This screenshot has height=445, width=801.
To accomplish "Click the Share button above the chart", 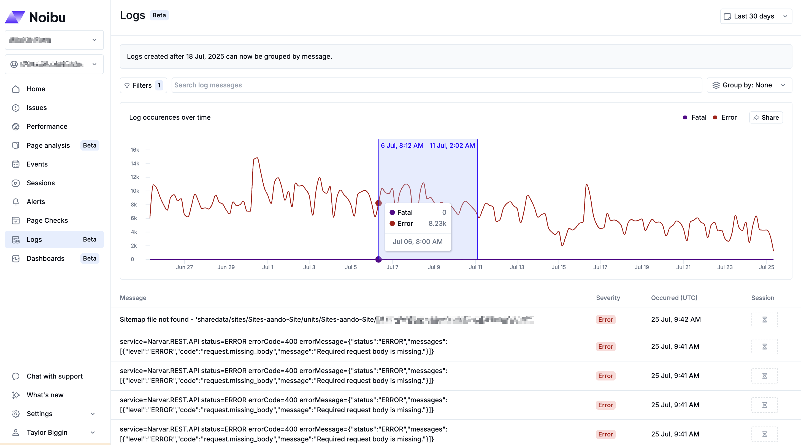I will coord(766,117).
